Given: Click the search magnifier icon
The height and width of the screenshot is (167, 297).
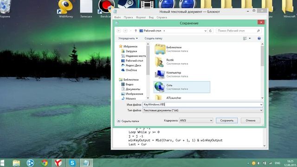Looking at the screenshot, I should click(x=258, y=31).
